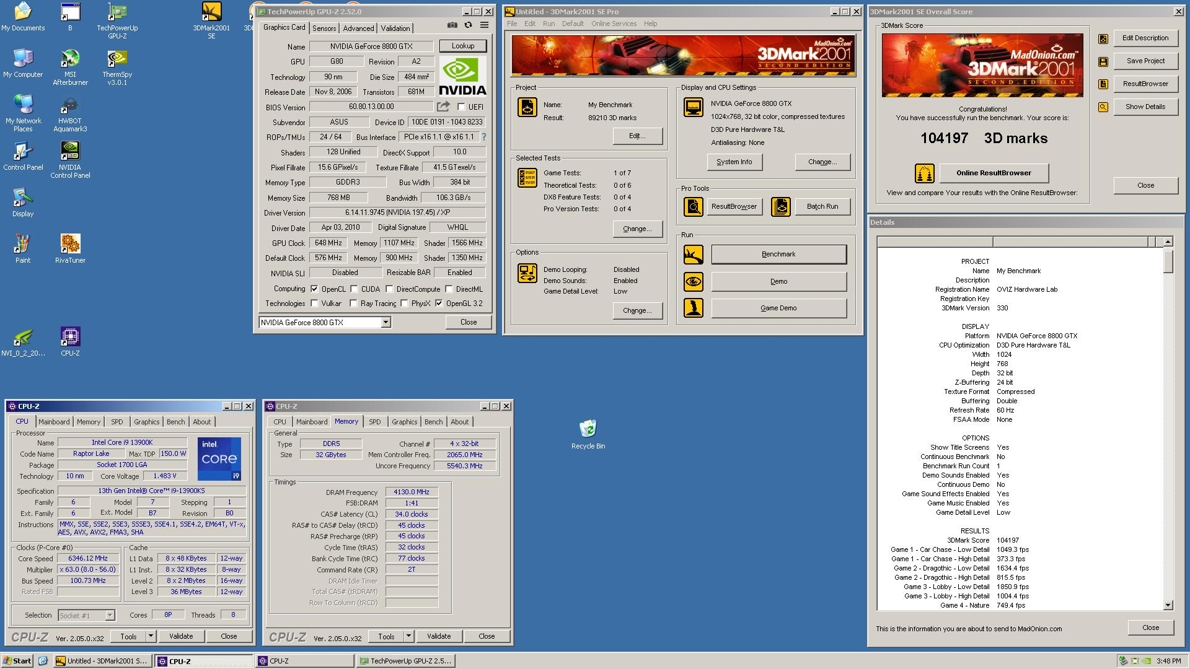
Task: Open SPD tab in Memory CPU-Z window
Action: [x=375, y=422]
